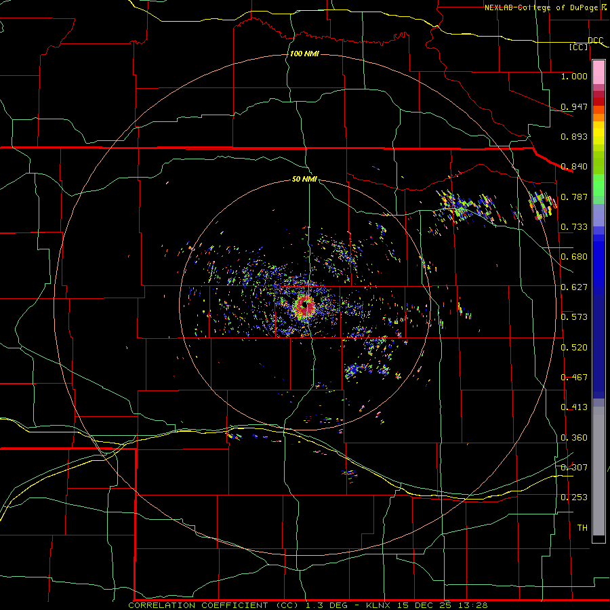Click the 0.840 scale label
Screen dimensions: 610x610
tap(574, 167)
